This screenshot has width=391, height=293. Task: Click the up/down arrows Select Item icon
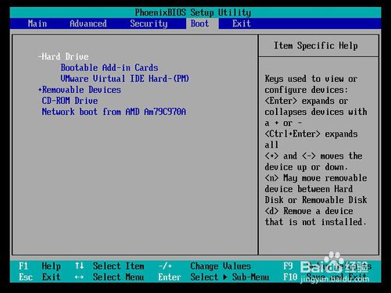(79, 266)
